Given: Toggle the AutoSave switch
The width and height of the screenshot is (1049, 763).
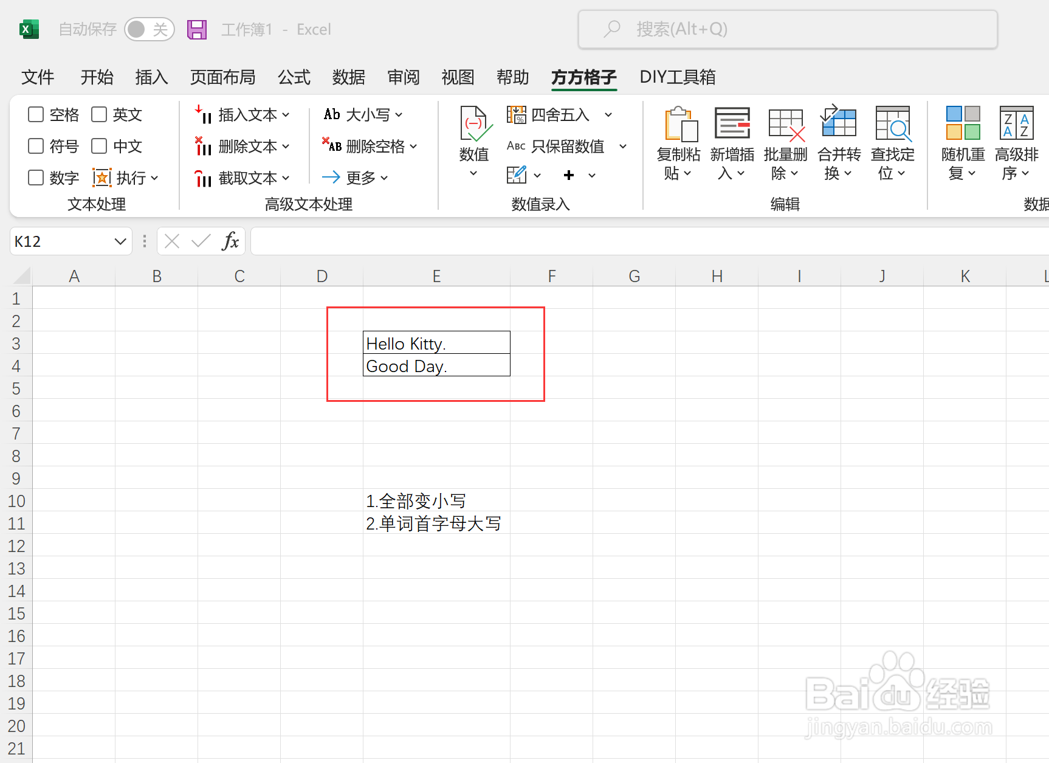Looking at the screenshot, I should pos(149,29).
